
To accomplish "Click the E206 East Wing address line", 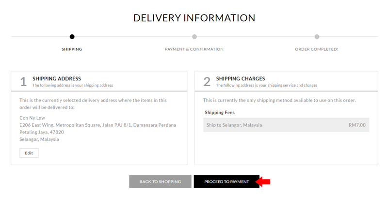I will [98, 125].
